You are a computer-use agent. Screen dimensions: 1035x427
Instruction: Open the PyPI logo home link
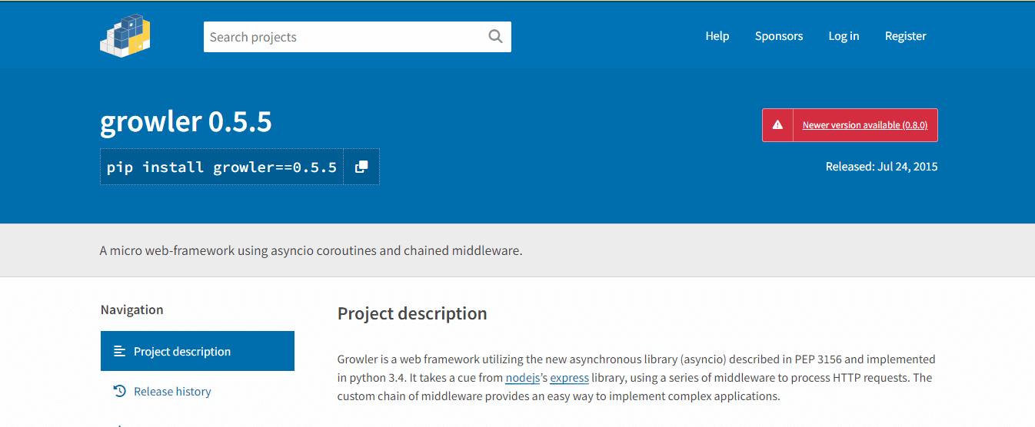(125, 35)
